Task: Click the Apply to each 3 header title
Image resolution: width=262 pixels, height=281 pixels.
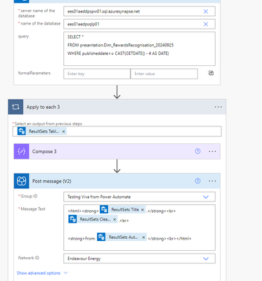Action: [43, 107]
